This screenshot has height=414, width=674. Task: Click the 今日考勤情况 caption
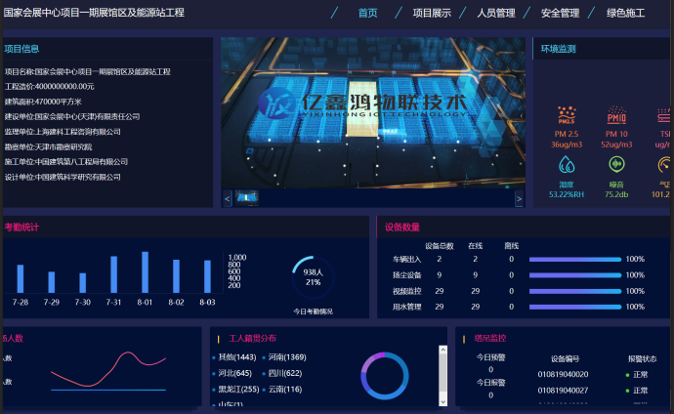coord(313,311)
